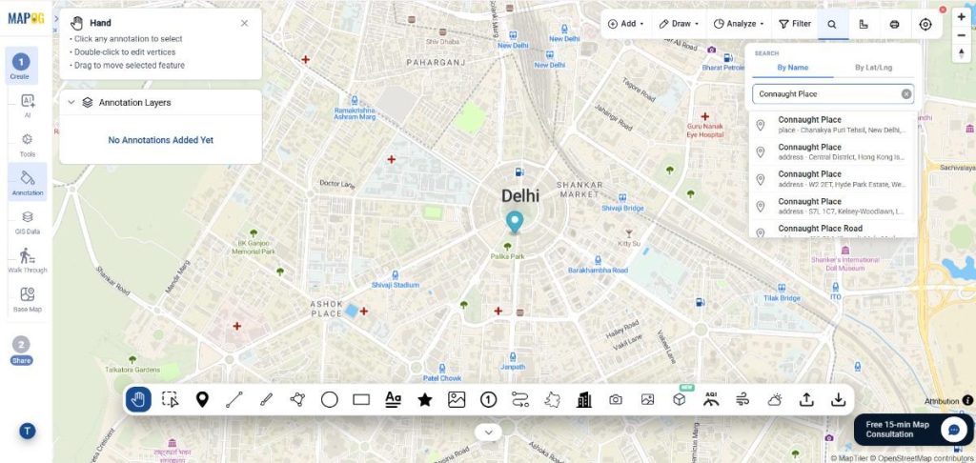Pick the buildings tool
Image resolution: width=976 pixels, height=463 pixels.
584,399
